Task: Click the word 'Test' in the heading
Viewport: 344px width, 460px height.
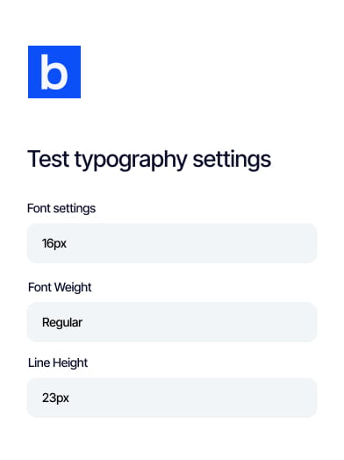Action: 48,159
